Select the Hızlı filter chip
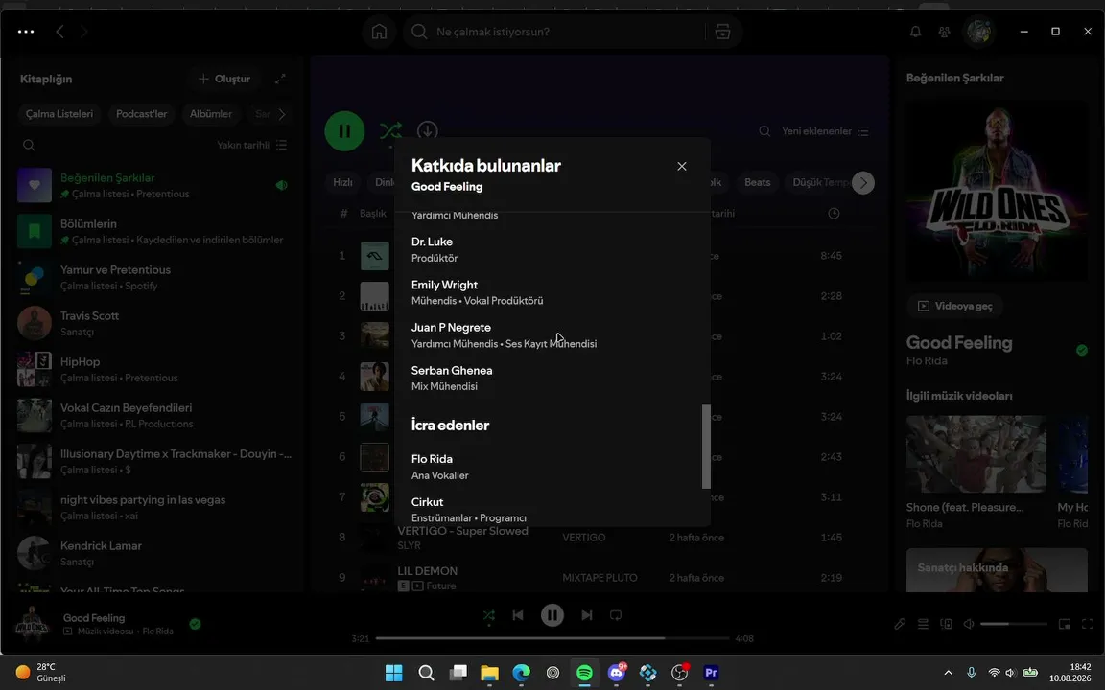 click(342, 182)
